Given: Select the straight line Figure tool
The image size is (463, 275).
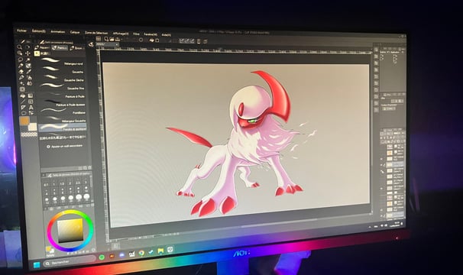Looking at the screenshot, I should pyautogui.click(x=23, y=102).
